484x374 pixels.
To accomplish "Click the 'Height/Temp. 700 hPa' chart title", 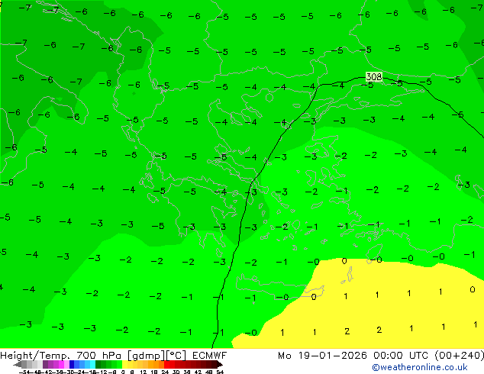I will click(x=61, y=356).
